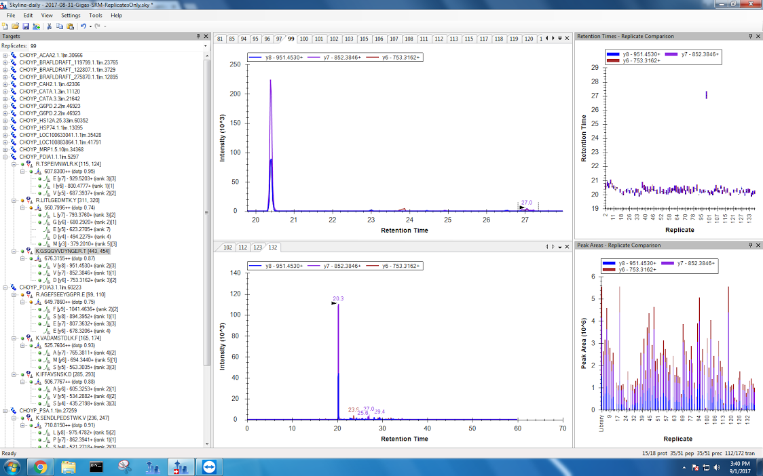The height and width of the screenshot is (476, 763).
Task: Click the Undo arrow icon
Action: point(82,26)
